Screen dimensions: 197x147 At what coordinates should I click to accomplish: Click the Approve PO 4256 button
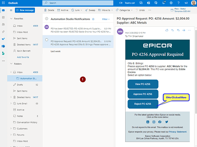click(143, 94)
